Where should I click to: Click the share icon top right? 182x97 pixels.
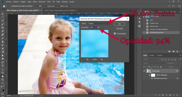(179, 6)
